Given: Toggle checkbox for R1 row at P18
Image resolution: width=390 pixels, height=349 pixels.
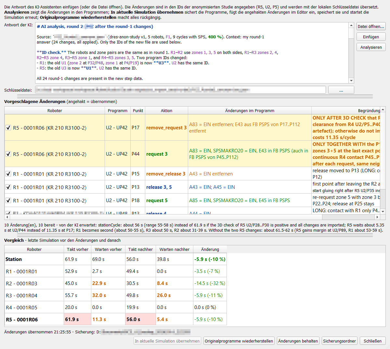Looking at the screenshot, I should [8, 200].
